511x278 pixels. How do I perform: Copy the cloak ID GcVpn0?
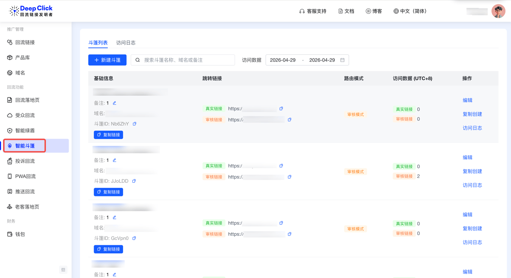tap(134, 238)
